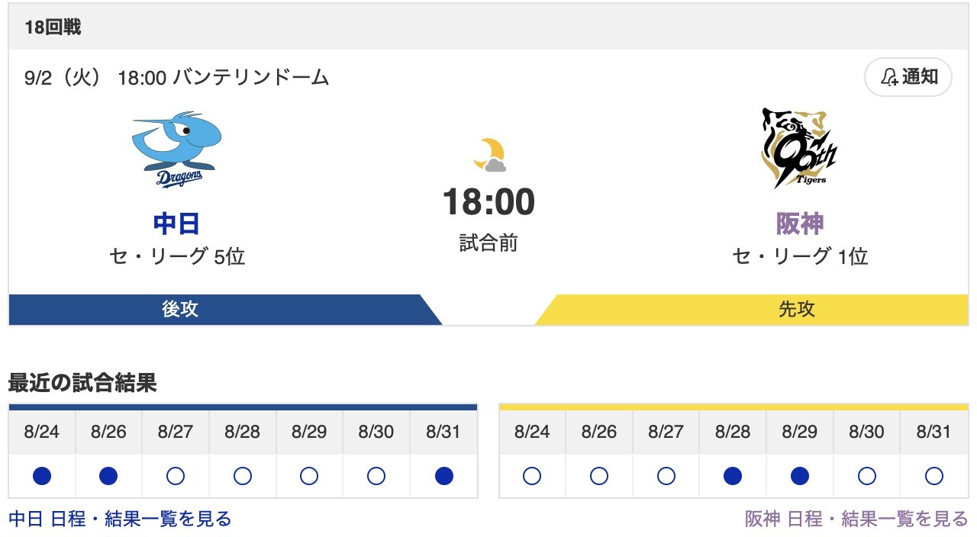Toggle game notifications with the 通知 button
This screenshot has height=537, width=977.
pos(908,76)
